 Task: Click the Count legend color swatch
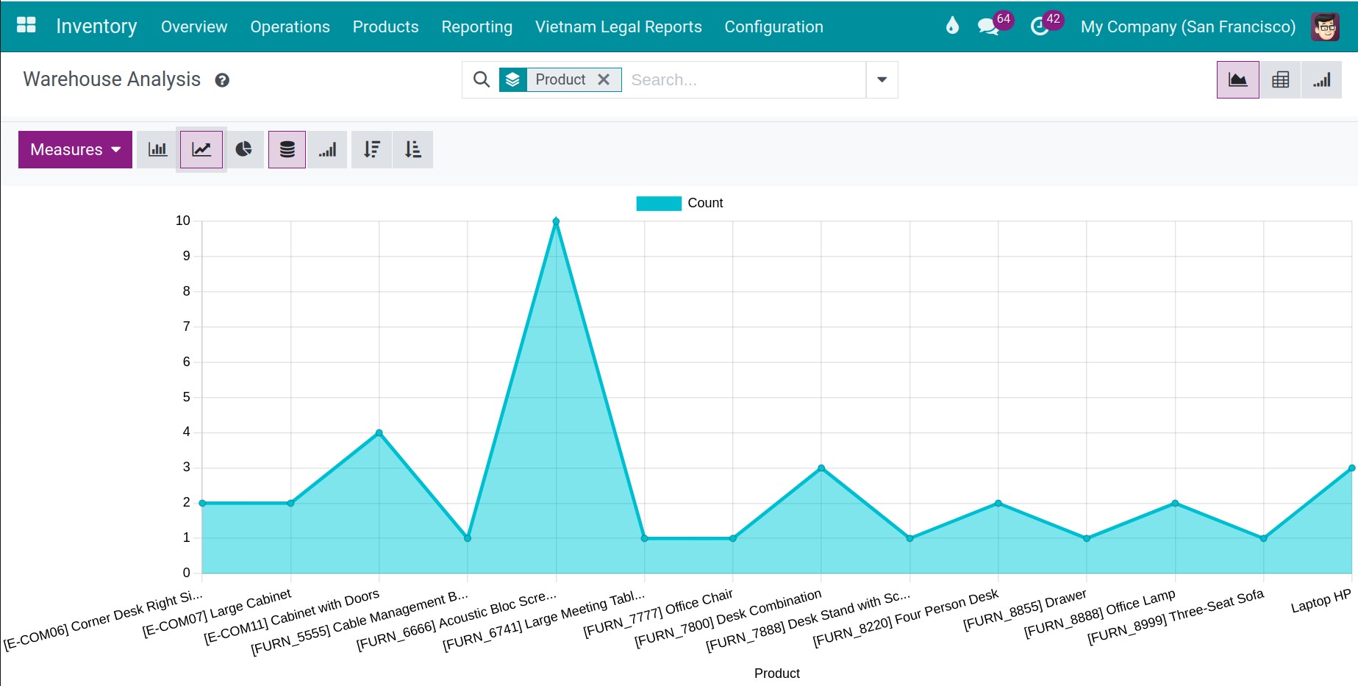coord(658,202)
